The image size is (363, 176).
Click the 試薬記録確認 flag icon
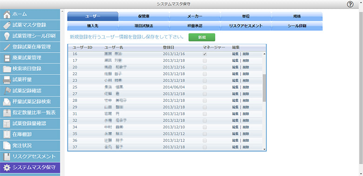tap(7, 91)
